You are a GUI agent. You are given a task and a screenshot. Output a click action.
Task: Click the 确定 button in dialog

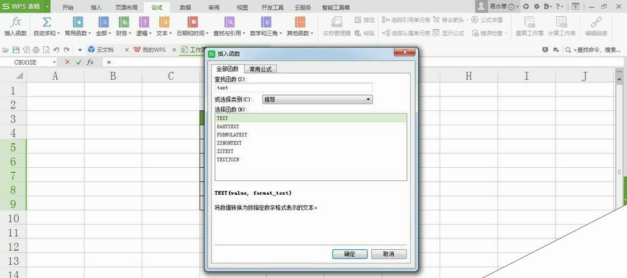[x=349, y=254]
